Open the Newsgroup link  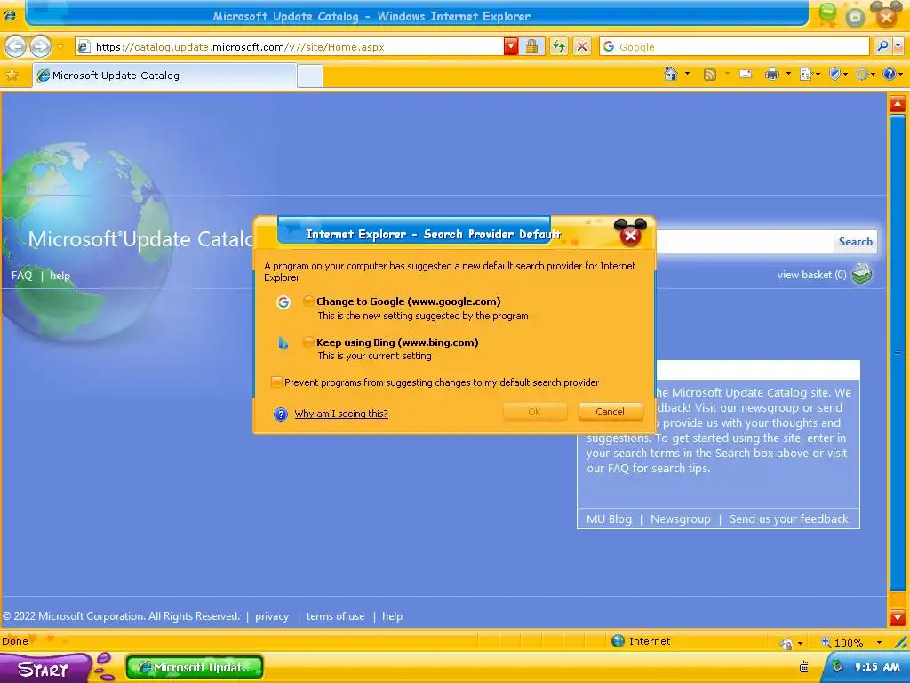(680, 518)
